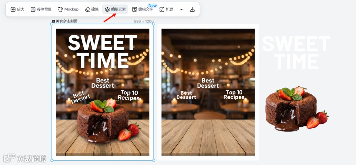This screenshot has height=165, width=356.
Task: Open the Mockup tool
Action: pyautogui.click(x=68, y=9)
